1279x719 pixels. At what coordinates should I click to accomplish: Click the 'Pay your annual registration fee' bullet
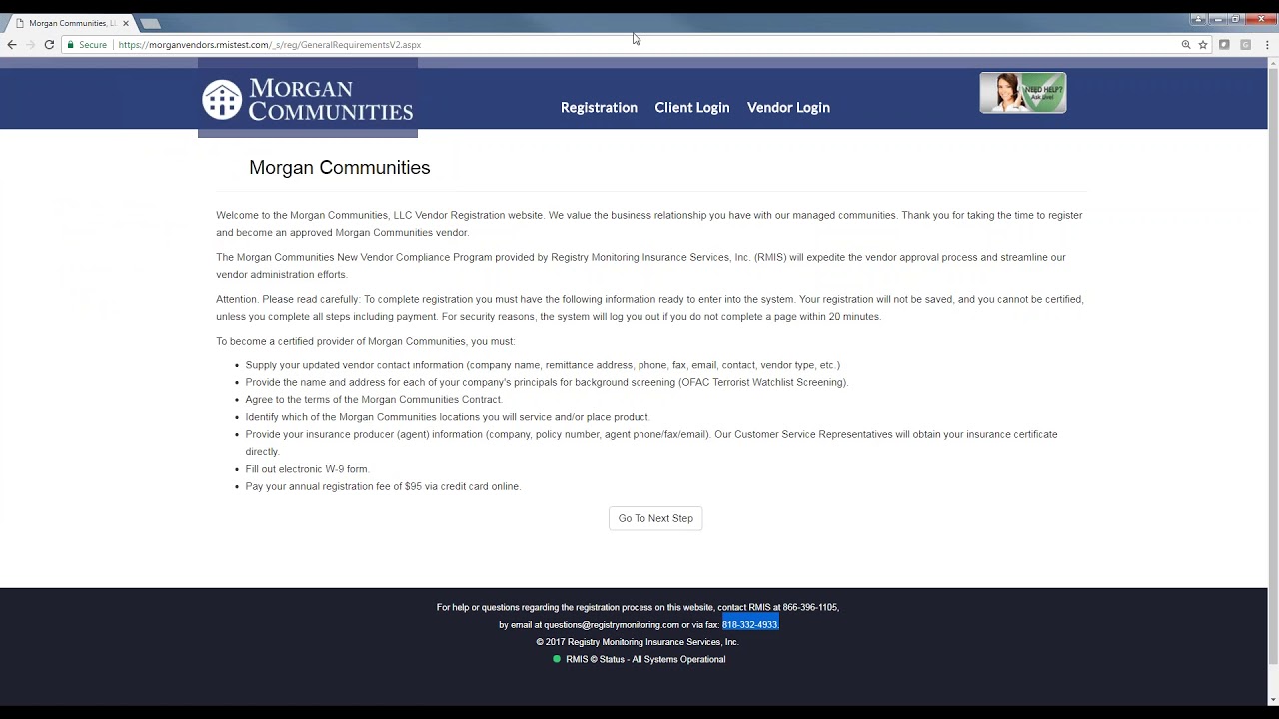383,486
